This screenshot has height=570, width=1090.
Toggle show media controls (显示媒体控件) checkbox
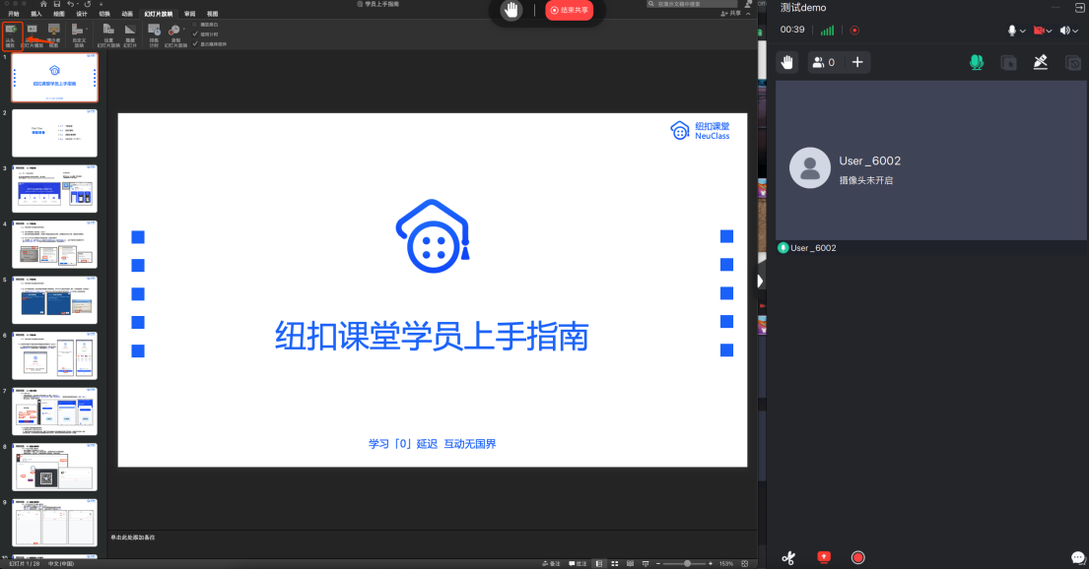(195, 43)
